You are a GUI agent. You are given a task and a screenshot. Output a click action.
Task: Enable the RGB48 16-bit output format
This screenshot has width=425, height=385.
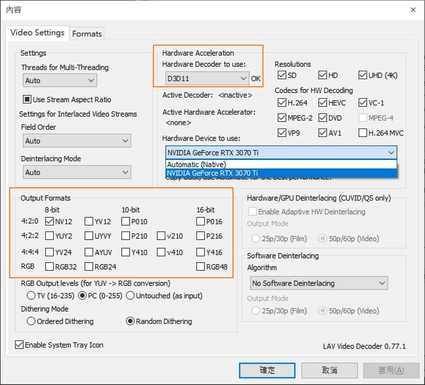(x=200, y=267)
